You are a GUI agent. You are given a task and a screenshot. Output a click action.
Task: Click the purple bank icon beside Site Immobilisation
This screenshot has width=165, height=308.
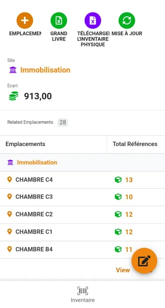pos(13,70)
